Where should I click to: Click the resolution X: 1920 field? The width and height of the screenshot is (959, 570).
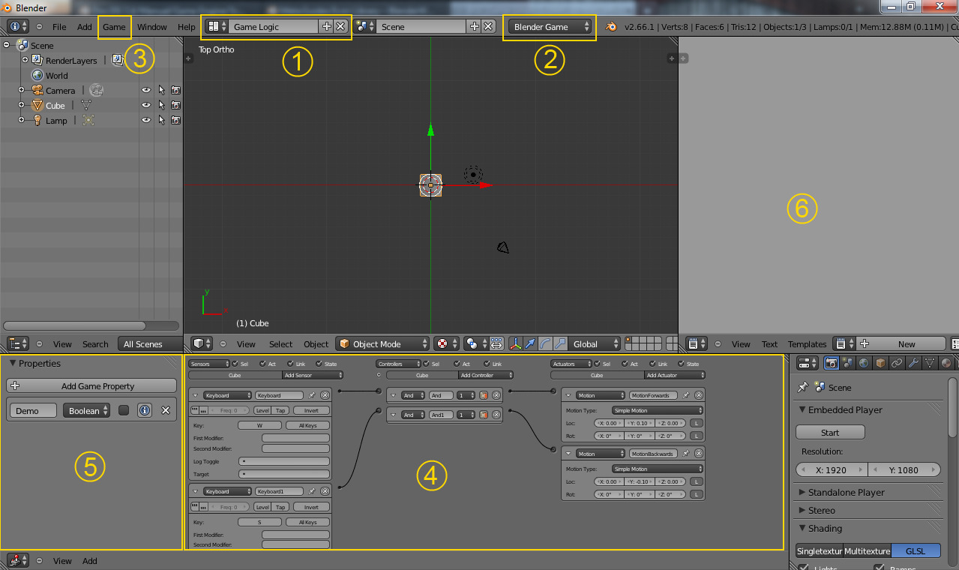tap(832, 469)
